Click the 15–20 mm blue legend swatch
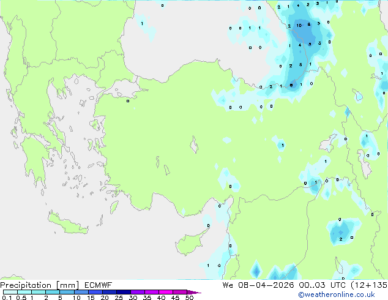The width and height of the screenshot is (388, 300). 95,292
